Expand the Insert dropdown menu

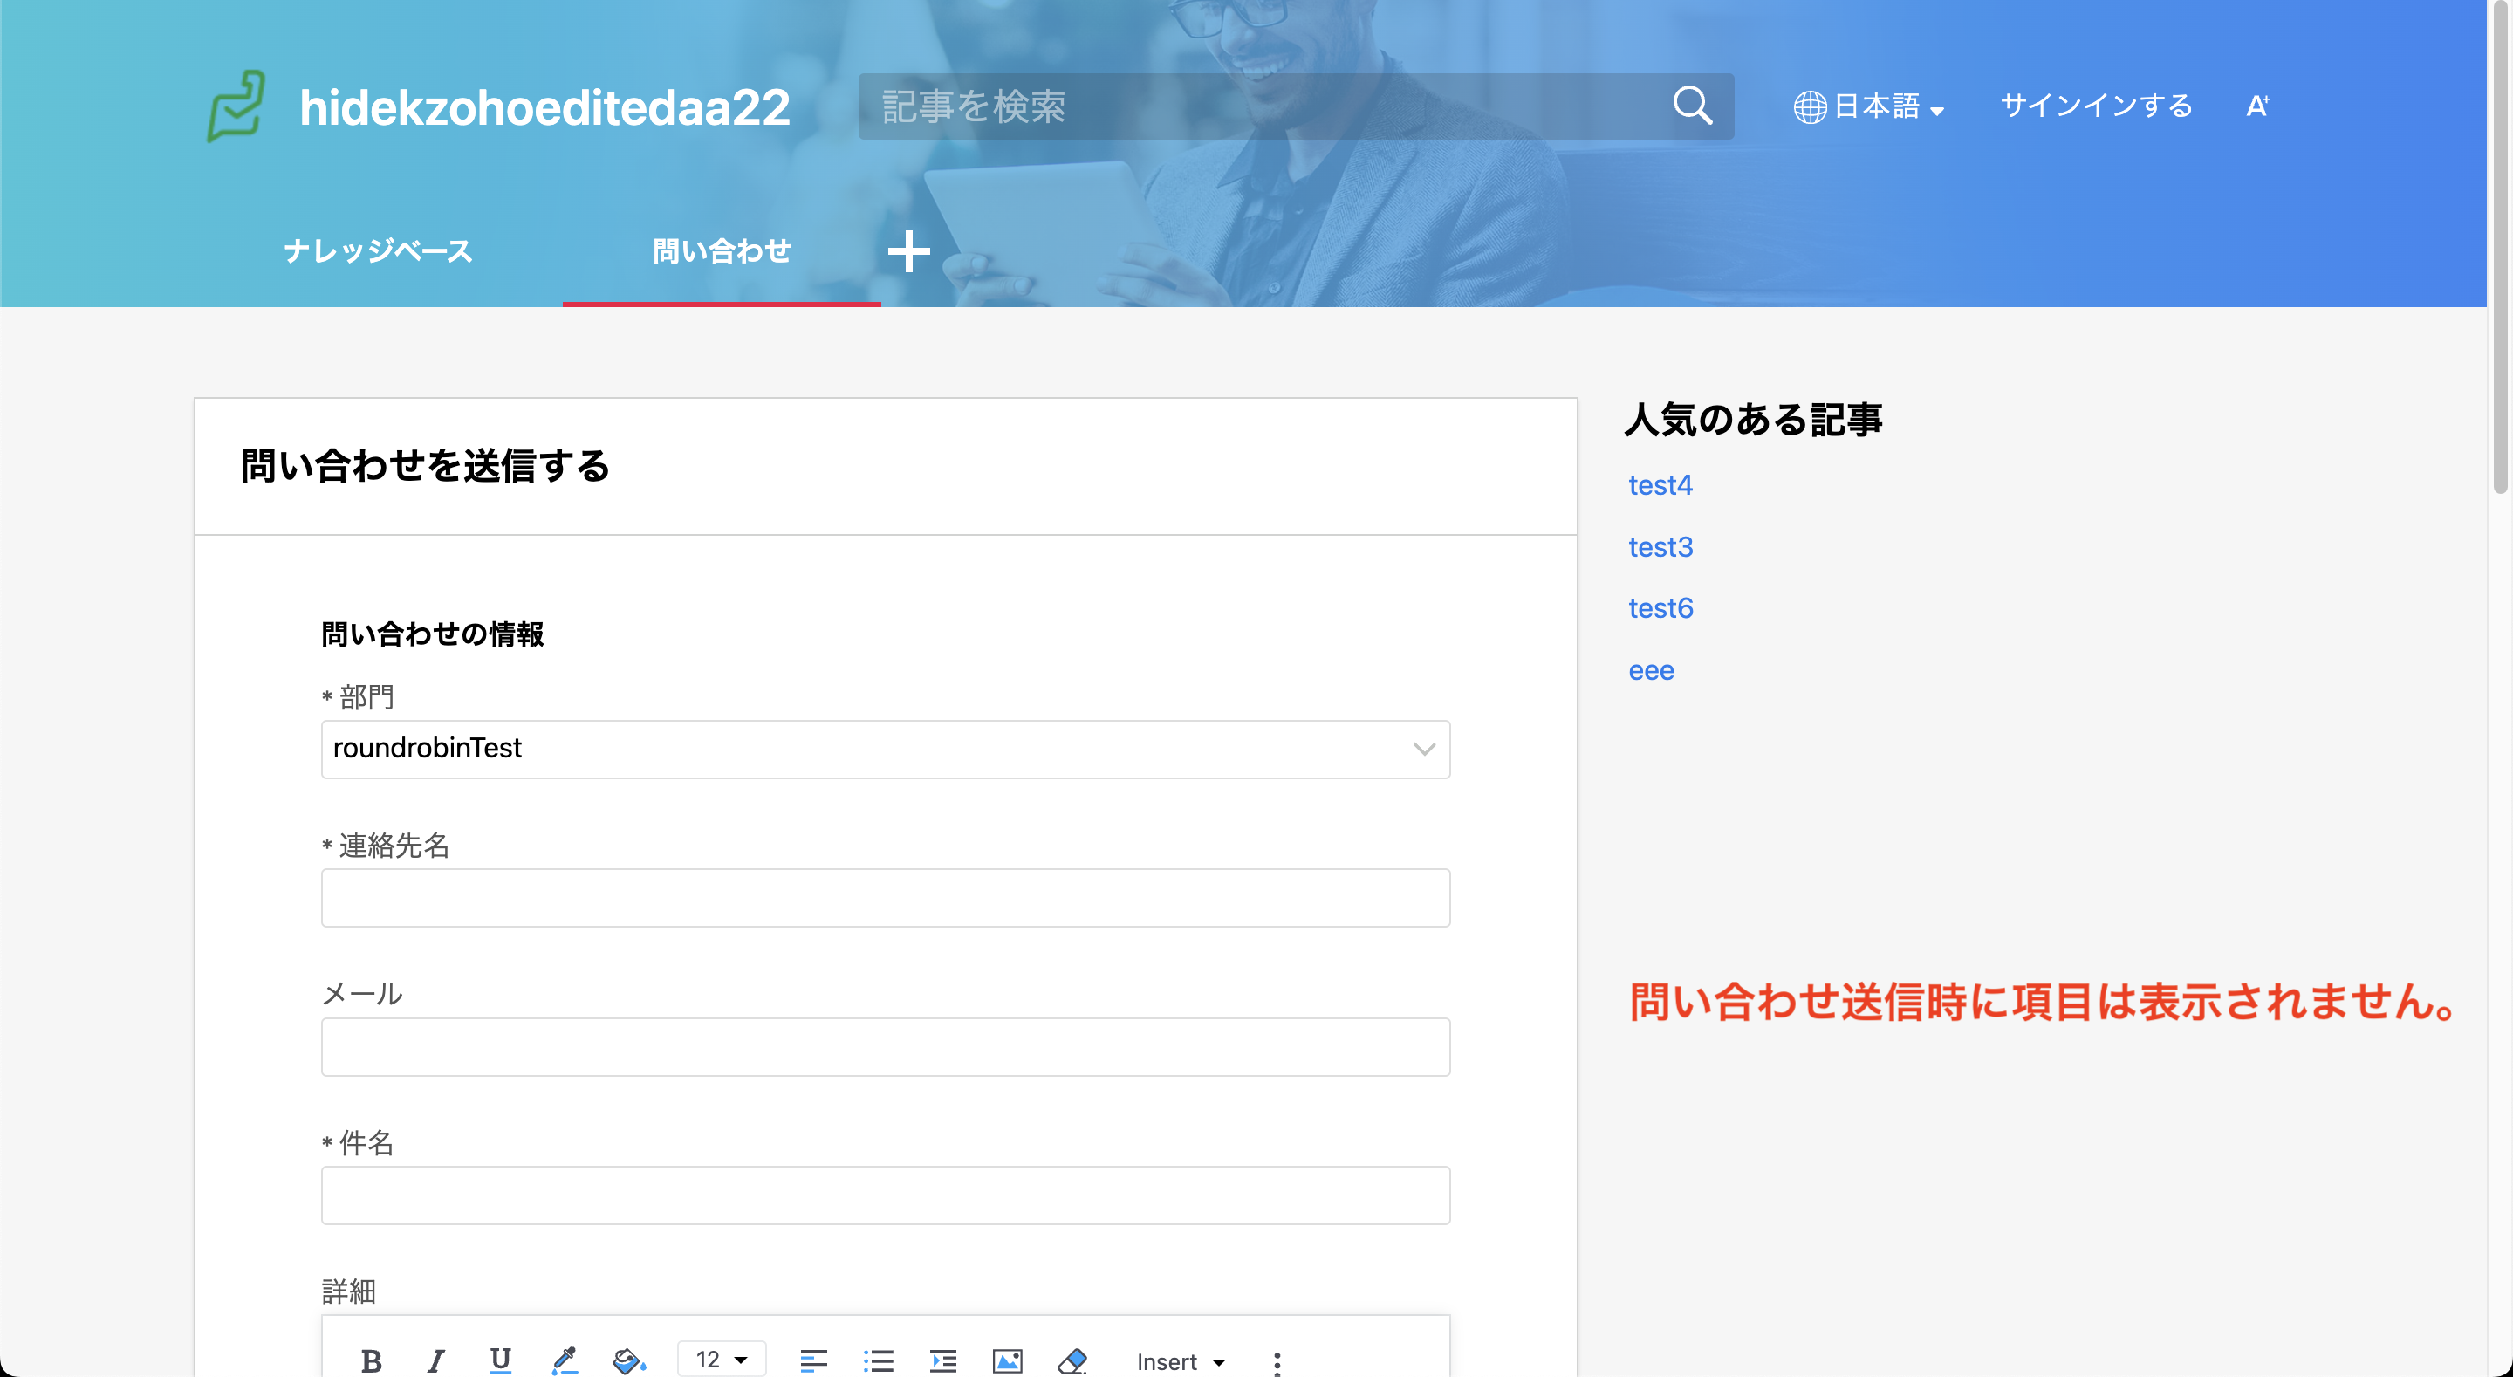(1181, 1361)
